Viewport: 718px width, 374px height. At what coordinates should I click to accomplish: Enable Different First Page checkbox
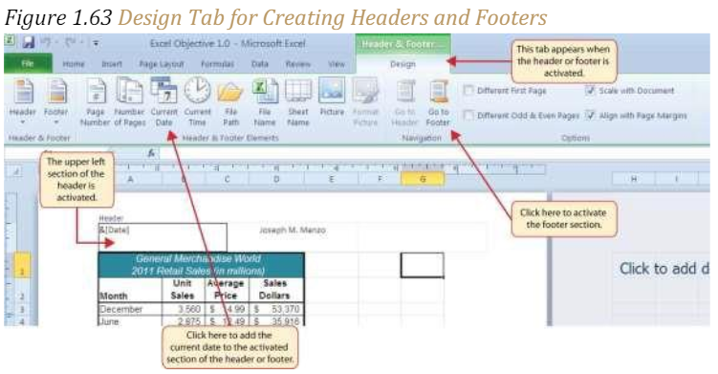pyautogui.click(x=468, y=90)
